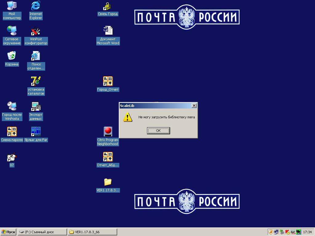315x236 pixels.
Task: Click the network computers tray icon
Action: pyautogui.click(x=277, y=232)
